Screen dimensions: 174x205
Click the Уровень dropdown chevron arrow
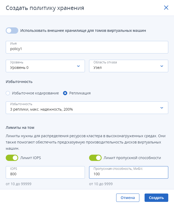click(78, 66)
